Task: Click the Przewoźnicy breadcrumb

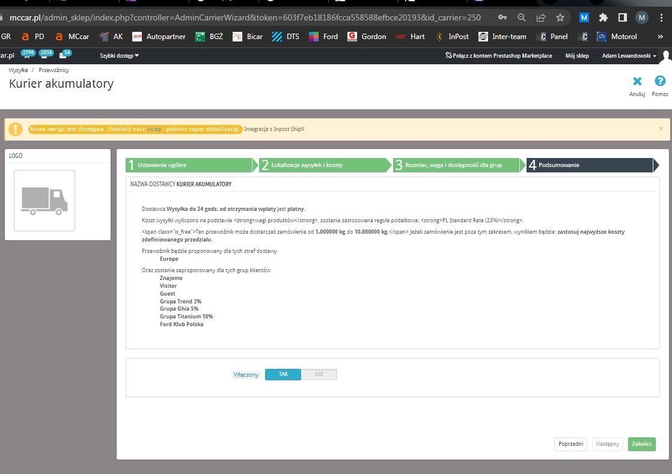Action: click(x=53, y=70)
